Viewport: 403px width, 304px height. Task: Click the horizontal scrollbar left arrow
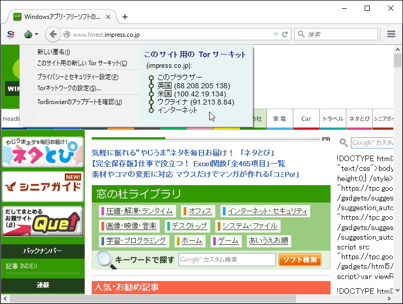pyautogui.click(x=5, y=299)
